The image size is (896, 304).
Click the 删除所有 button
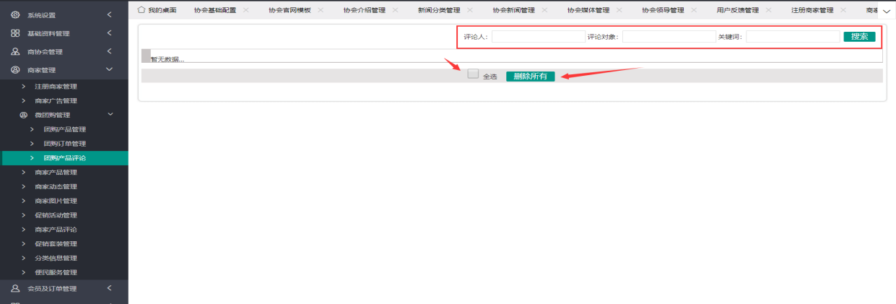pos(530,77)
